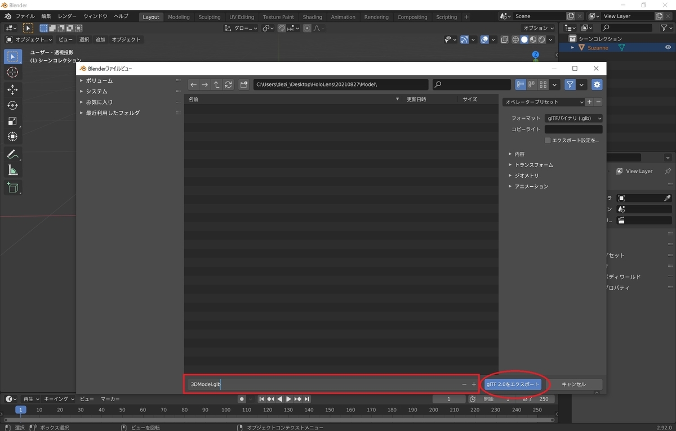Activate the Scale tool
The width and height of the screenshot is (676, 431).
click(x=12, y=121)
